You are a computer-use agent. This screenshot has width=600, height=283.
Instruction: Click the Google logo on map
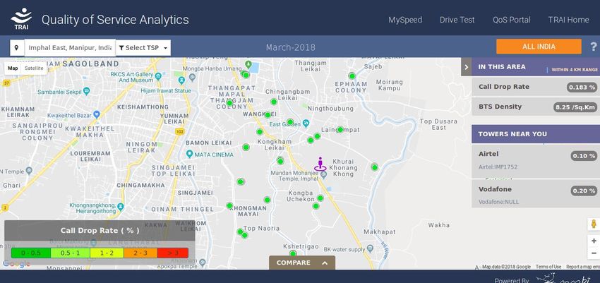[16, 263]
